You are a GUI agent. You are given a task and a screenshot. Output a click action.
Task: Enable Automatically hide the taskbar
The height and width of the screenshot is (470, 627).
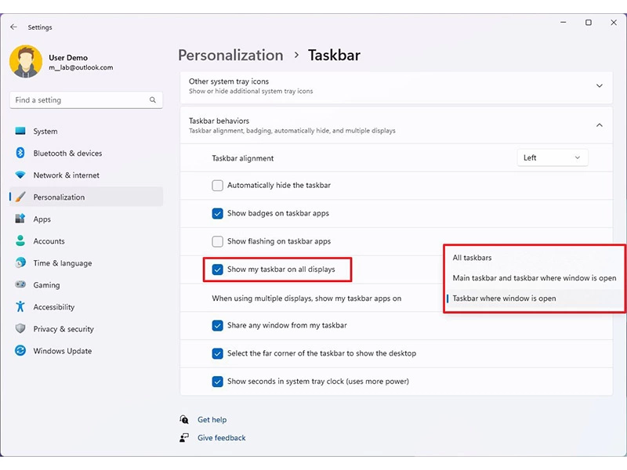(216, 185)
